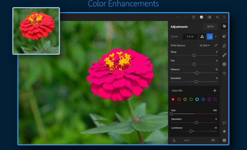Open the versions history clock icon

224,73
